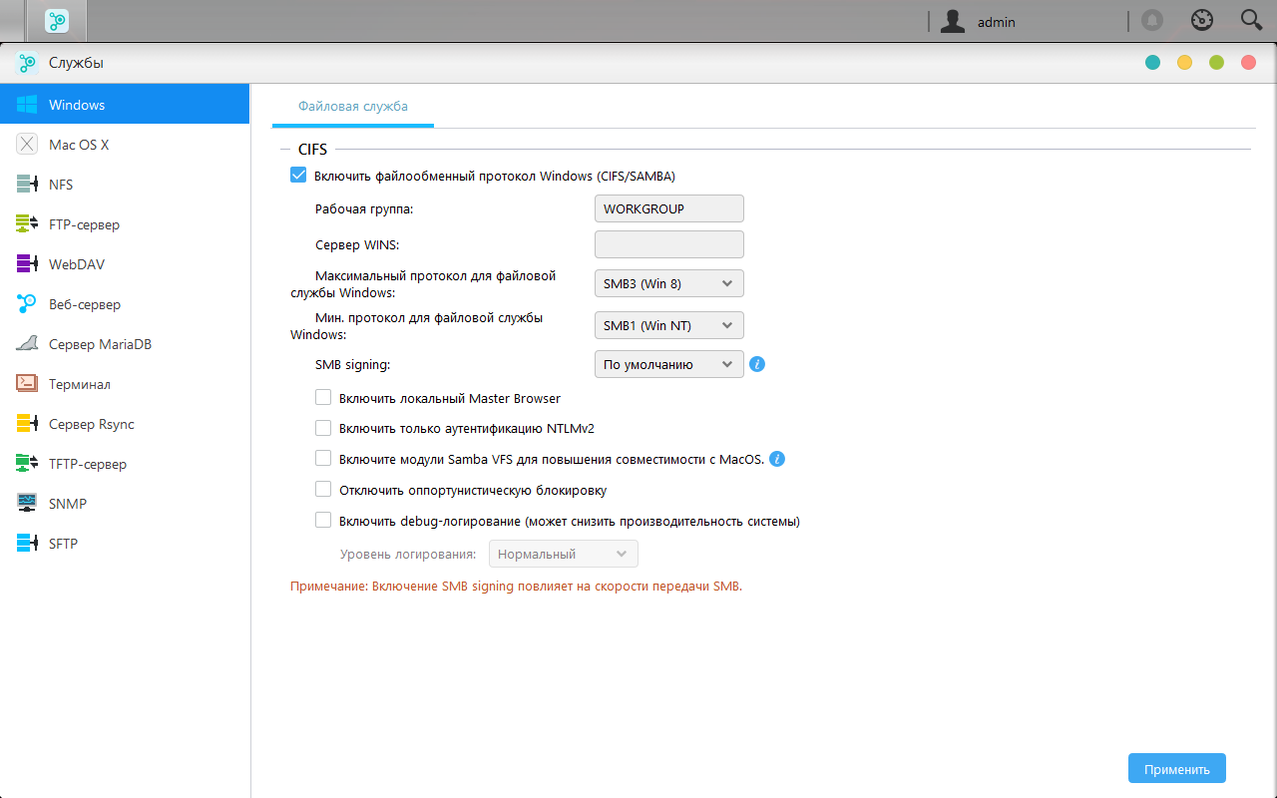Image resolution: width=1277 pixels, height=798 pixels.
Task: Click the Сервер MariaDB icon
Action: [27, 344]
